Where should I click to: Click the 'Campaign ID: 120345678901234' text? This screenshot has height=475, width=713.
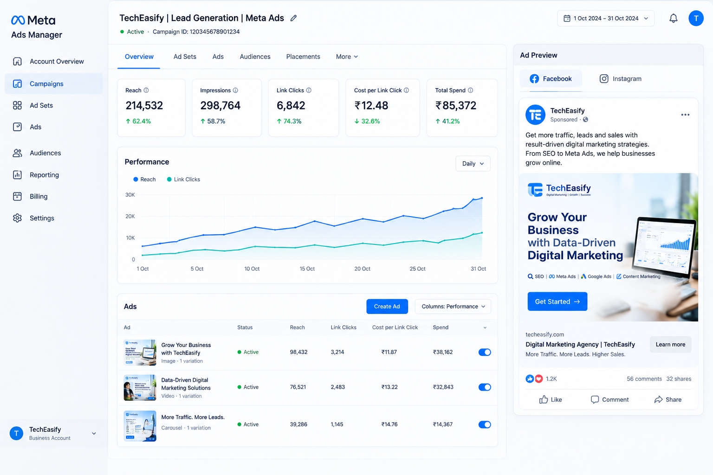click(x=196, y=32)
